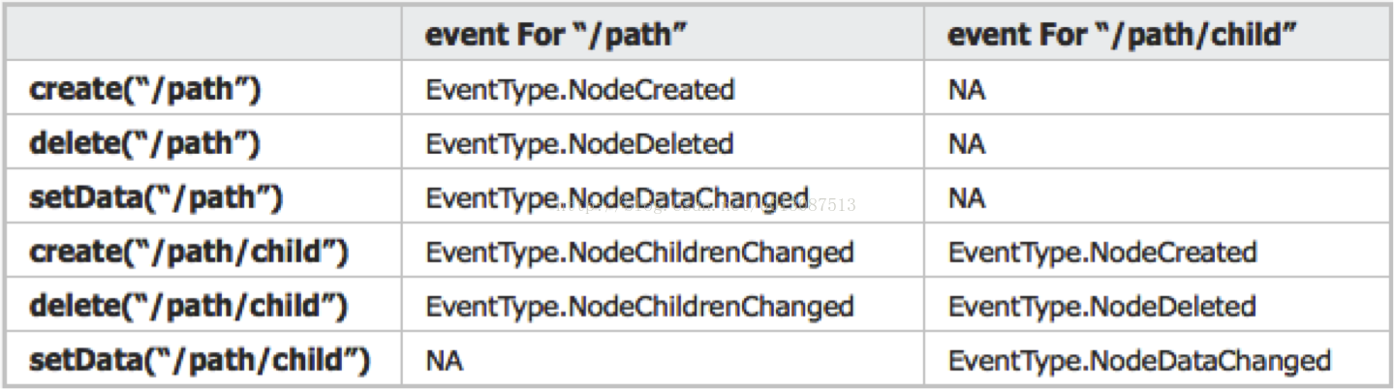Select the delete("/path") row label
Image resolution: width=1394 pixels, height=389 pixels.
pyautogui.click(x=145, y=144)
